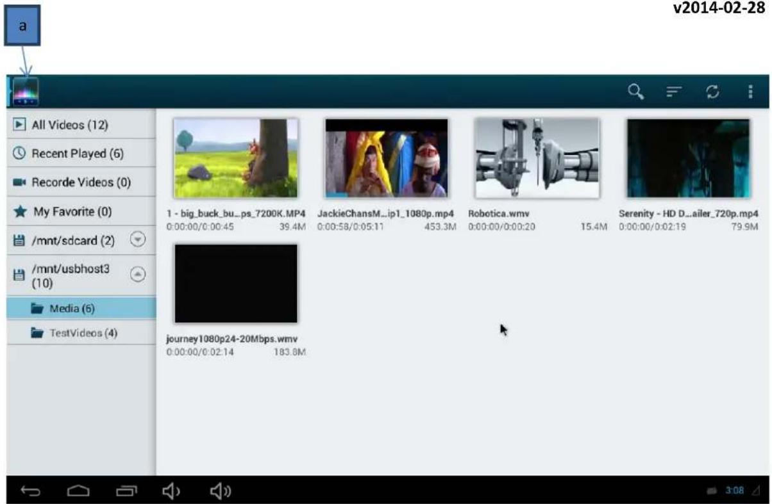
Task: Click the Recent Played clock icon
Action: tap(19, 153)
